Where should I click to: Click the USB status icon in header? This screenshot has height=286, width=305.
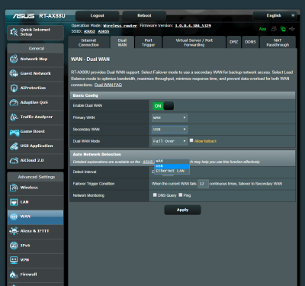click(292, 29)
